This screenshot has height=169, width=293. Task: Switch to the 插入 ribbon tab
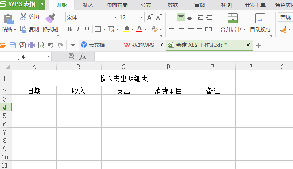coord(89,5)
